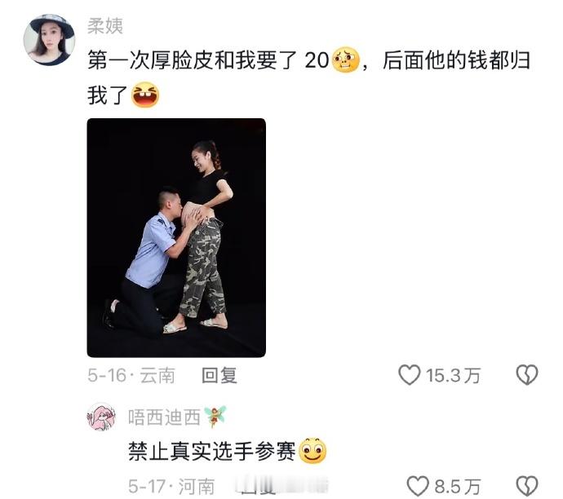Select the comment text 第一次厚脸皮和我要了
The height and width of the screenshot is (499, 563).
[192, 60]
